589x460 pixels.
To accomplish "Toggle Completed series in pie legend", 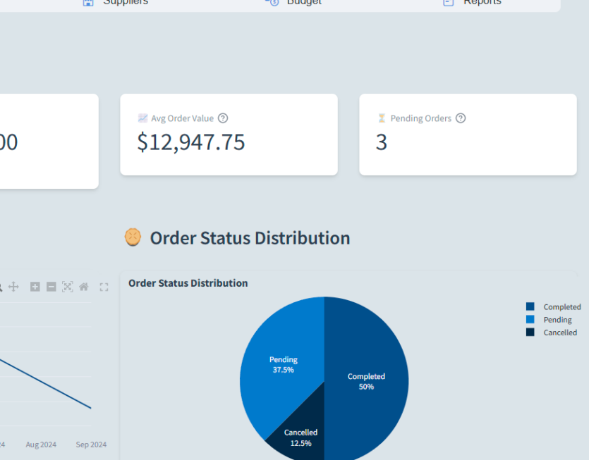I will click(x=561, y=307).
